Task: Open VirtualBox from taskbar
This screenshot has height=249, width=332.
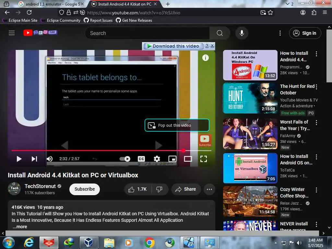Action: 89,243
